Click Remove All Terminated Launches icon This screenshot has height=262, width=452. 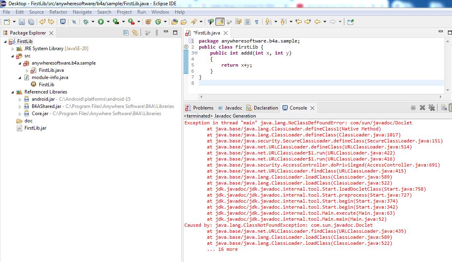tap(432, 108)
